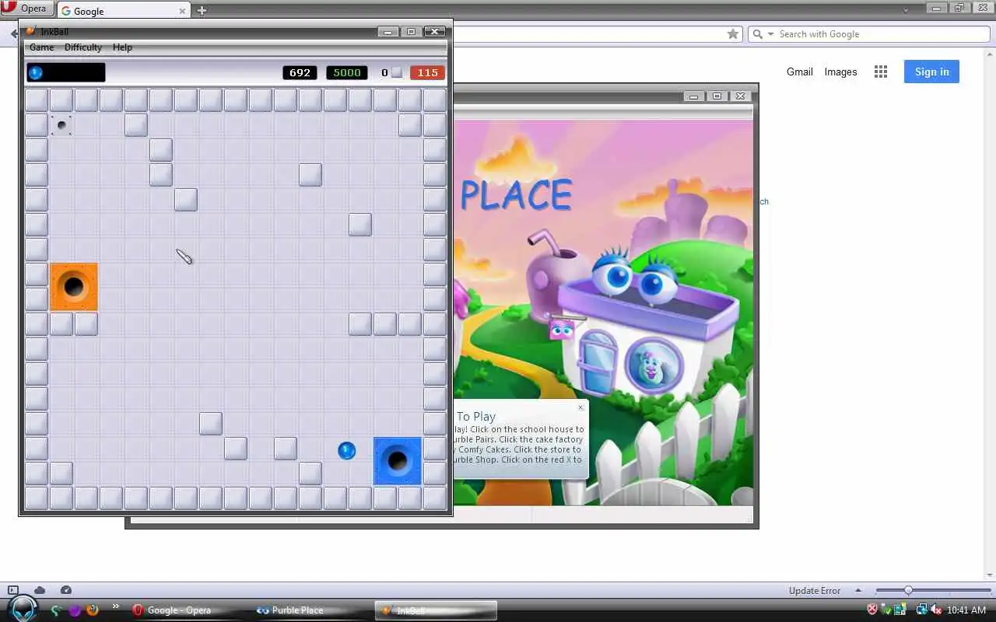The height and width of the screenshot is (622, 996).
Task: Open the Game menu in InkBall
Action: point(42,47)
